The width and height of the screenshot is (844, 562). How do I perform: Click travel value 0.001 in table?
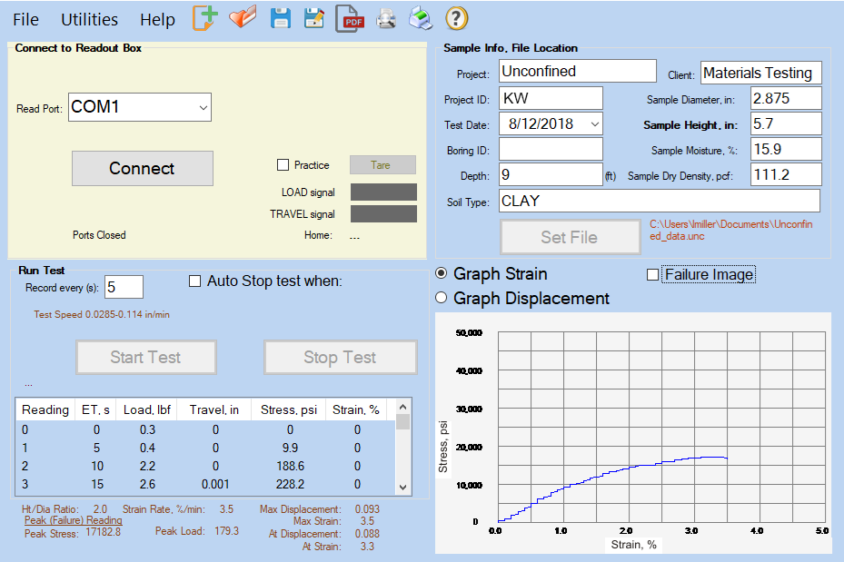click(x=215, y=485)
